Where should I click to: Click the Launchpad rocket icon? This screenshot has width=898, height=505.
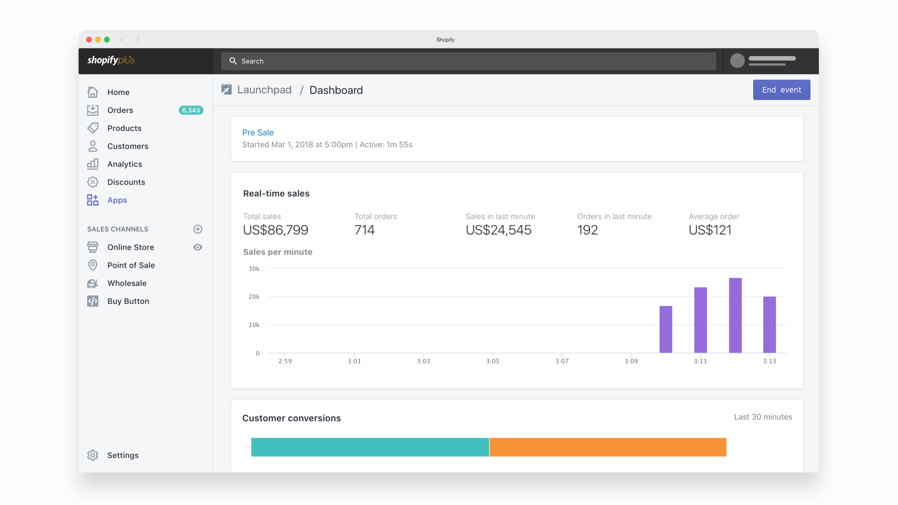point(226,89)
